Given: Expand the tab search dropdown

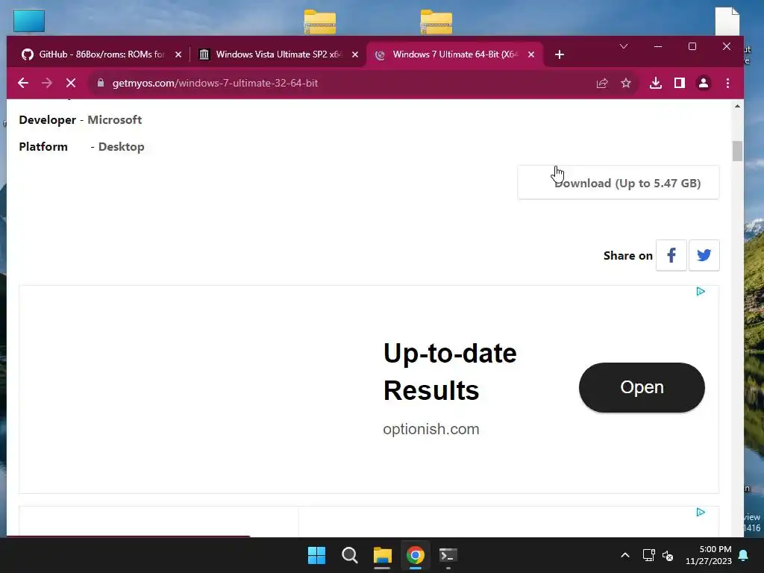Looking at the screenshot, I should pyautogui.click(x=624, y=46).
